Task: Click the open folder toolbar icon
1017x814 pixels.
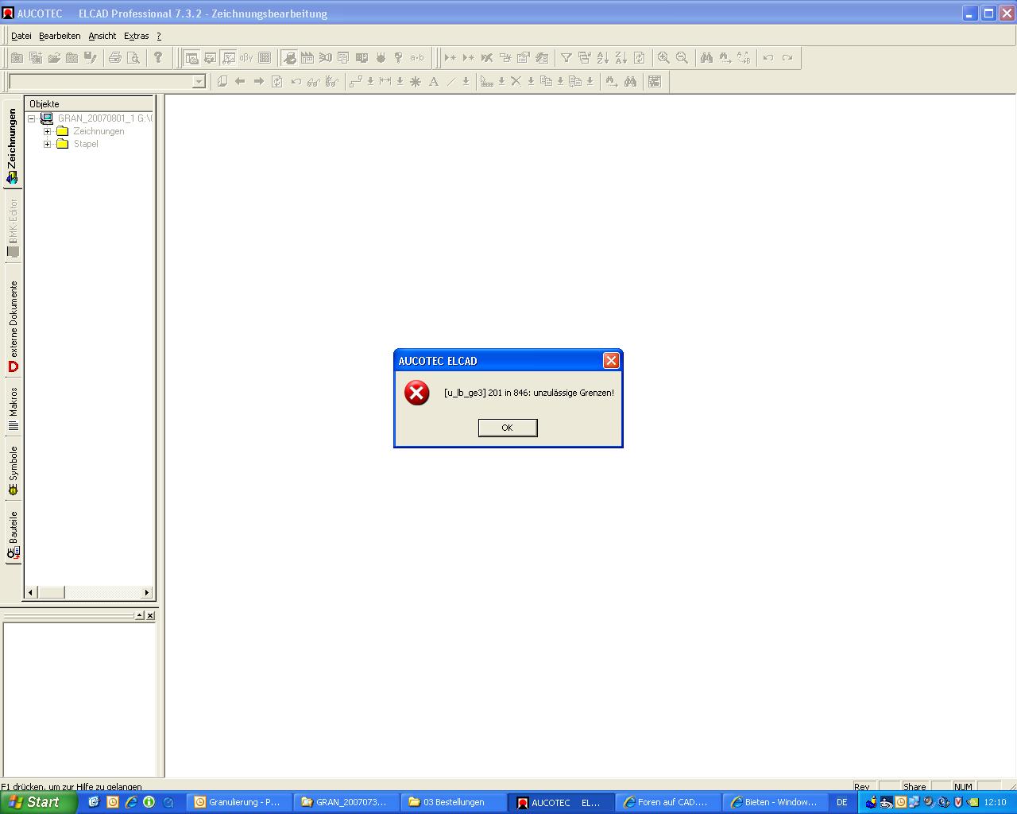Action: coord(54,57)
